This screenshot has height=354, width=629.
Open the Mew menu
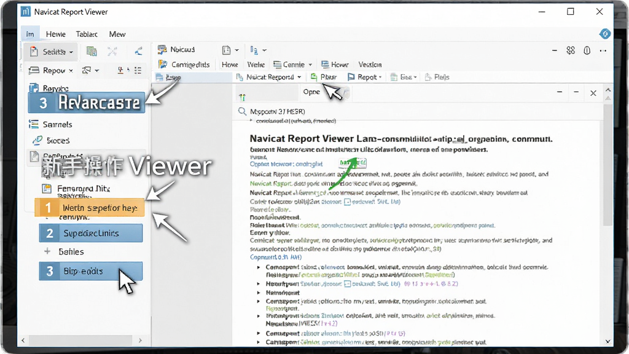[117, 34]
